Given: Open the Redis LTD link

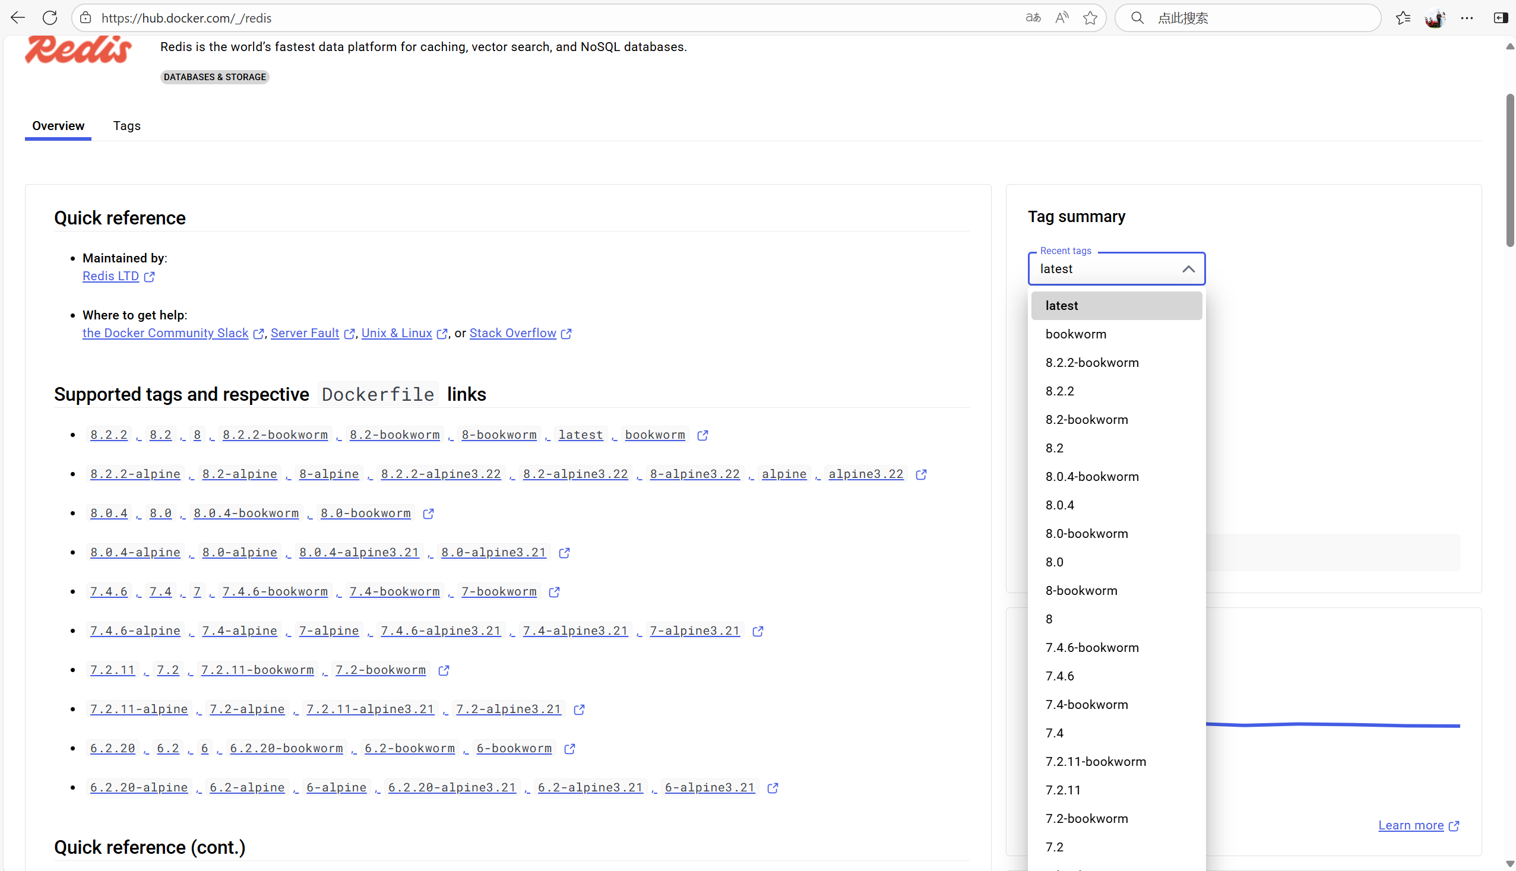Looking at the screenshot, I should [110, 276].
